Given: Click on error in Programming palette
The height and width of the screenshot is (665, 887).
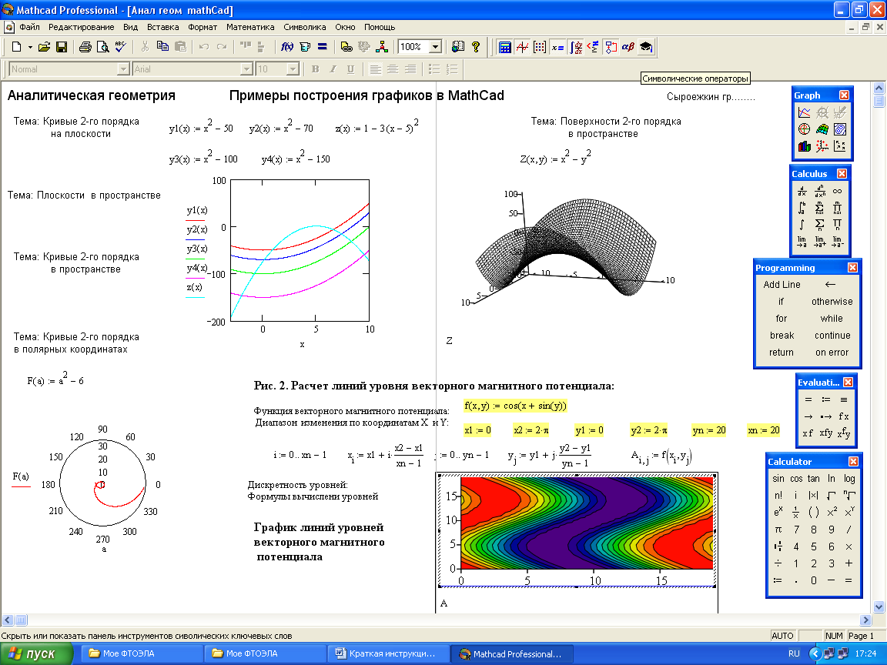Looking at the screenshot, I should 832,353.
